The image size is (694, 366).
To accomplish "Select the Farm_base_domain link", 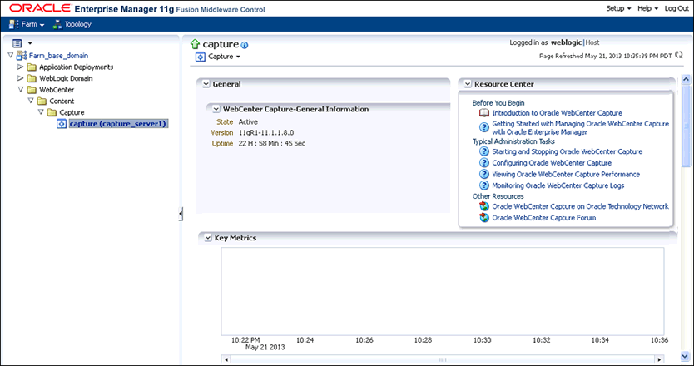I will [x=58, y=56].
